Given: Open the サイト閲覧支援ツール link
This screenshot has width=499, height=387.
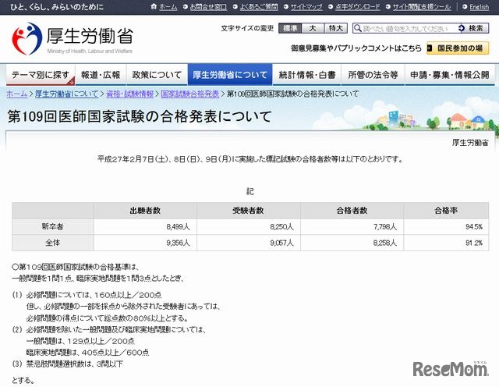Looking at the screenshot, I should pos(422,7).
